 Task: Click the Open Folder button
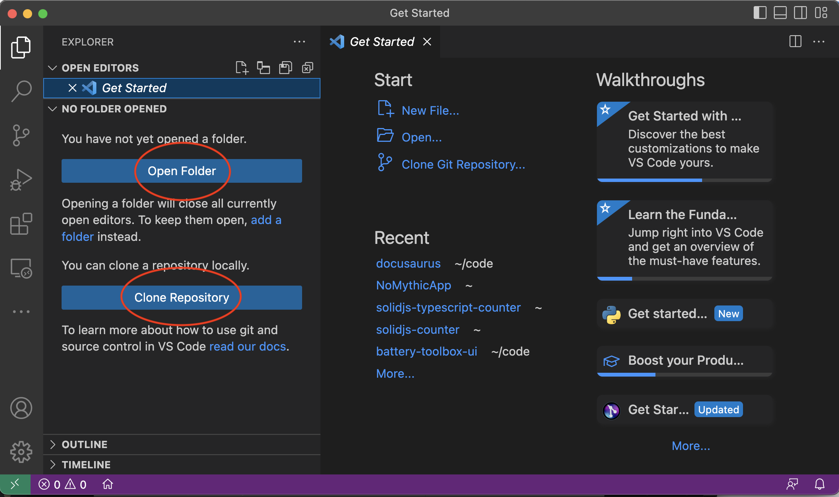pyautogui.click(x=182, y=171)
